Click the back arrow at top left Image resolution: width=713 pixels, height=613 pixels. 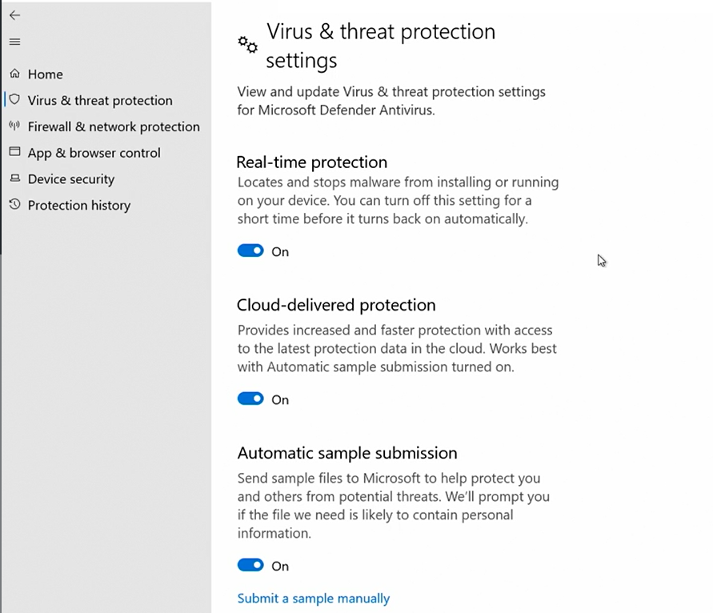14,14
